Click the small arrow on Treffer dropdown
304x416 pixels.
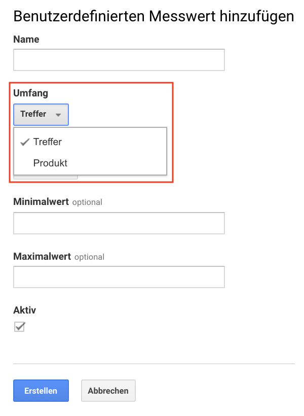pyautogui.click(x=58, y=115)
